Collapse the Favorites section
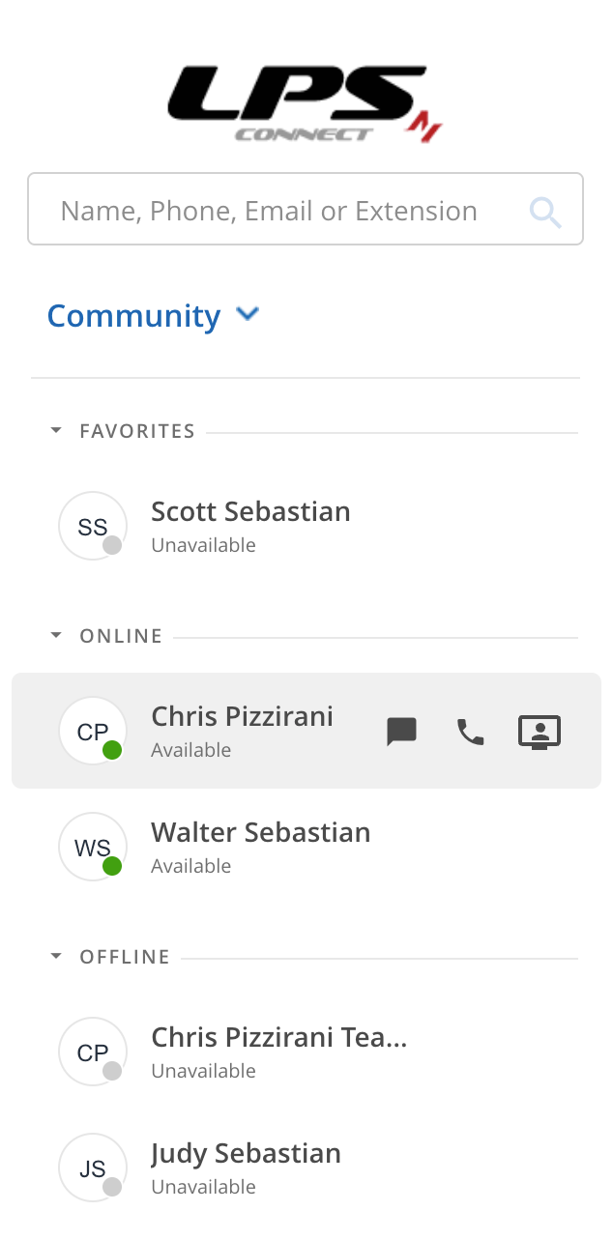This screenshot has height=1240, width=613. (56, 431)
